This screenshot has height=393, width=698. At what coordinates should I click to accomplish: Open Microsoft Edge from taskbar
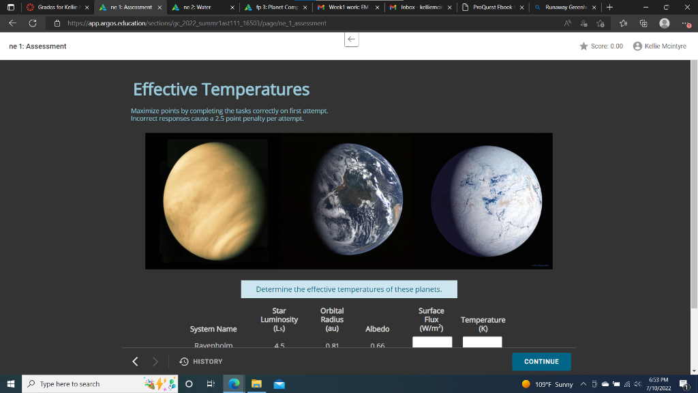234,383
